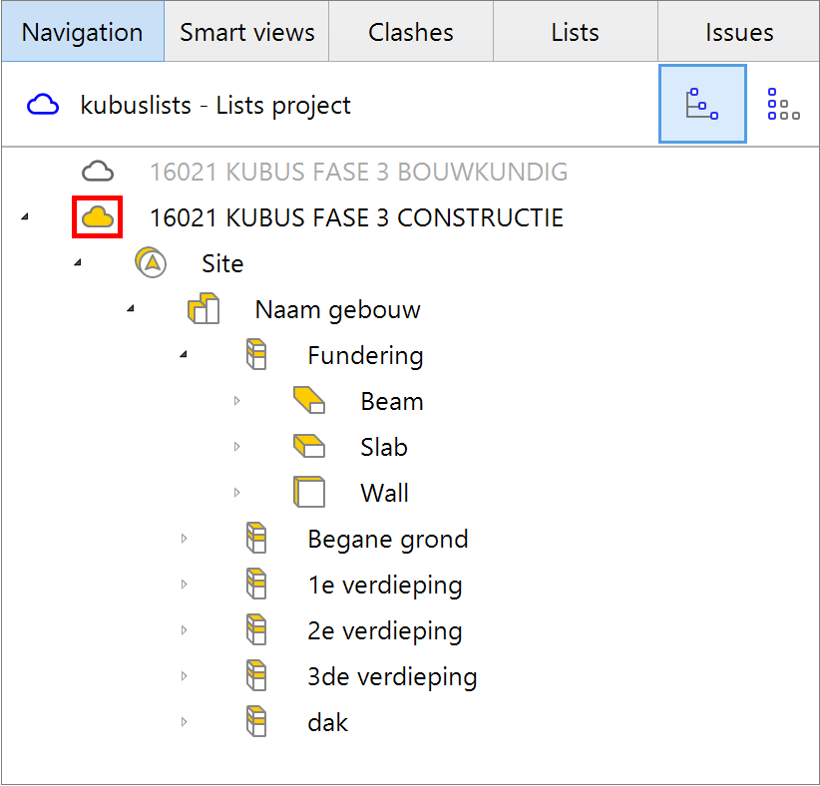Click the Beam element icon
The image size is (820, 786).
tap(309, 400)
